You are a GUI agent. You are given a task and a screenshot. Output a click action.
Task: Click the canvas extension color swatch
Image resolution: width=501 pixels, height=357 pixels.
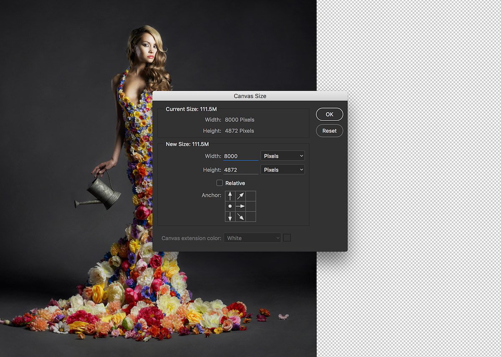click(x=287, y=237)
